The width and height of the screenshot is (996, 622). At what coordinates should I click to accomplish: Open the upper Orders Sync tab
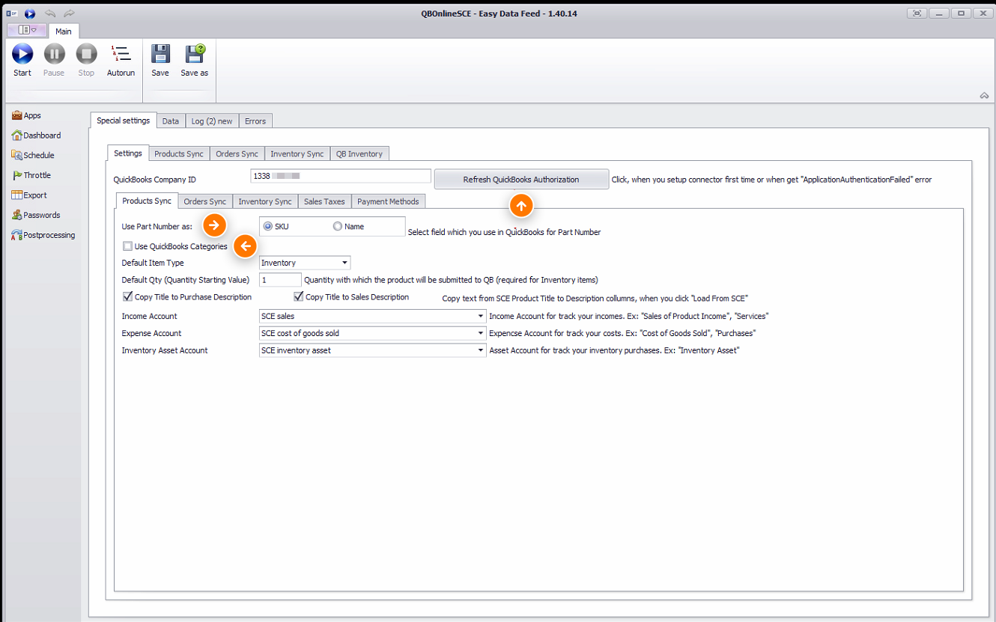point(237,154)
